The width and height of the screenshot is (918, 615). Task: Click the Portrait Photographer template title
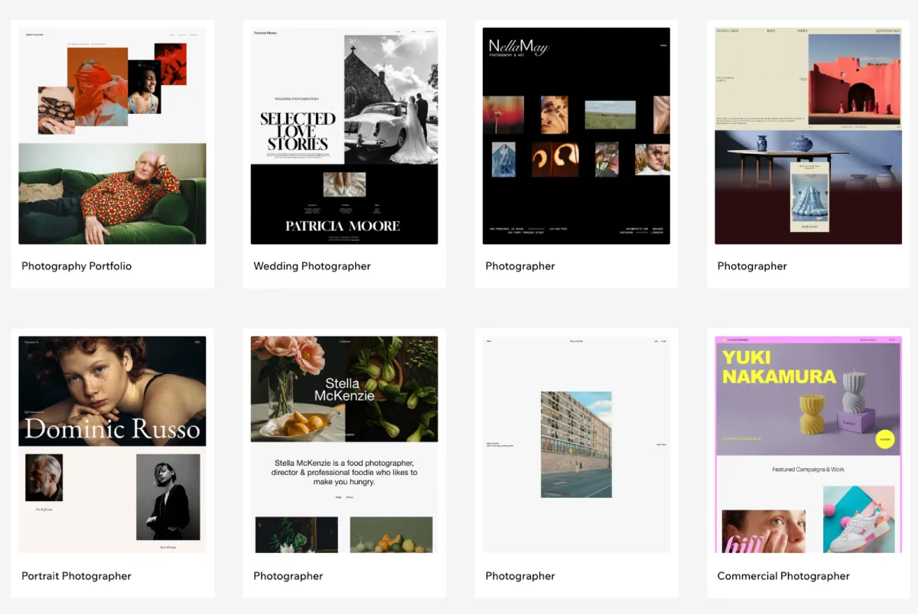76,576
